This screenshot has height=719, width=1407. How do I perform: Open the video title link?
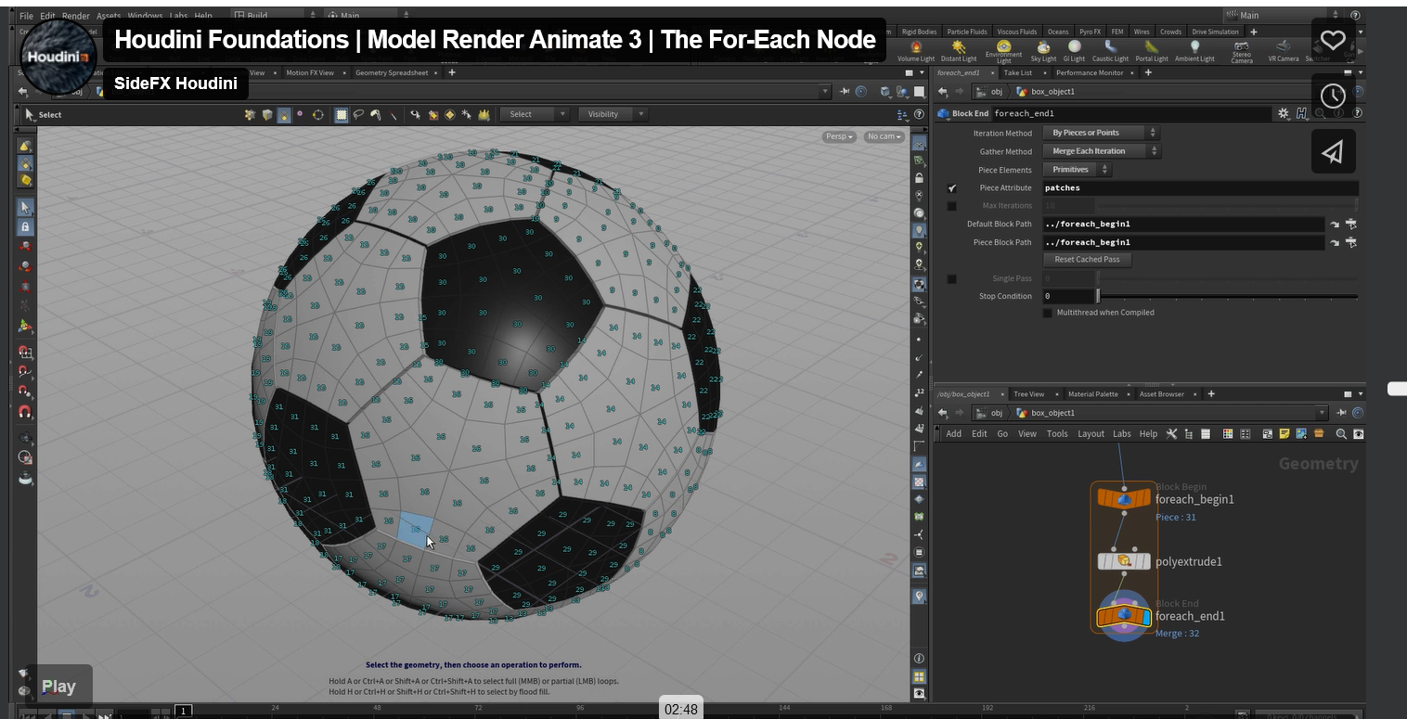pyautogui.click(x=495, y=40)
